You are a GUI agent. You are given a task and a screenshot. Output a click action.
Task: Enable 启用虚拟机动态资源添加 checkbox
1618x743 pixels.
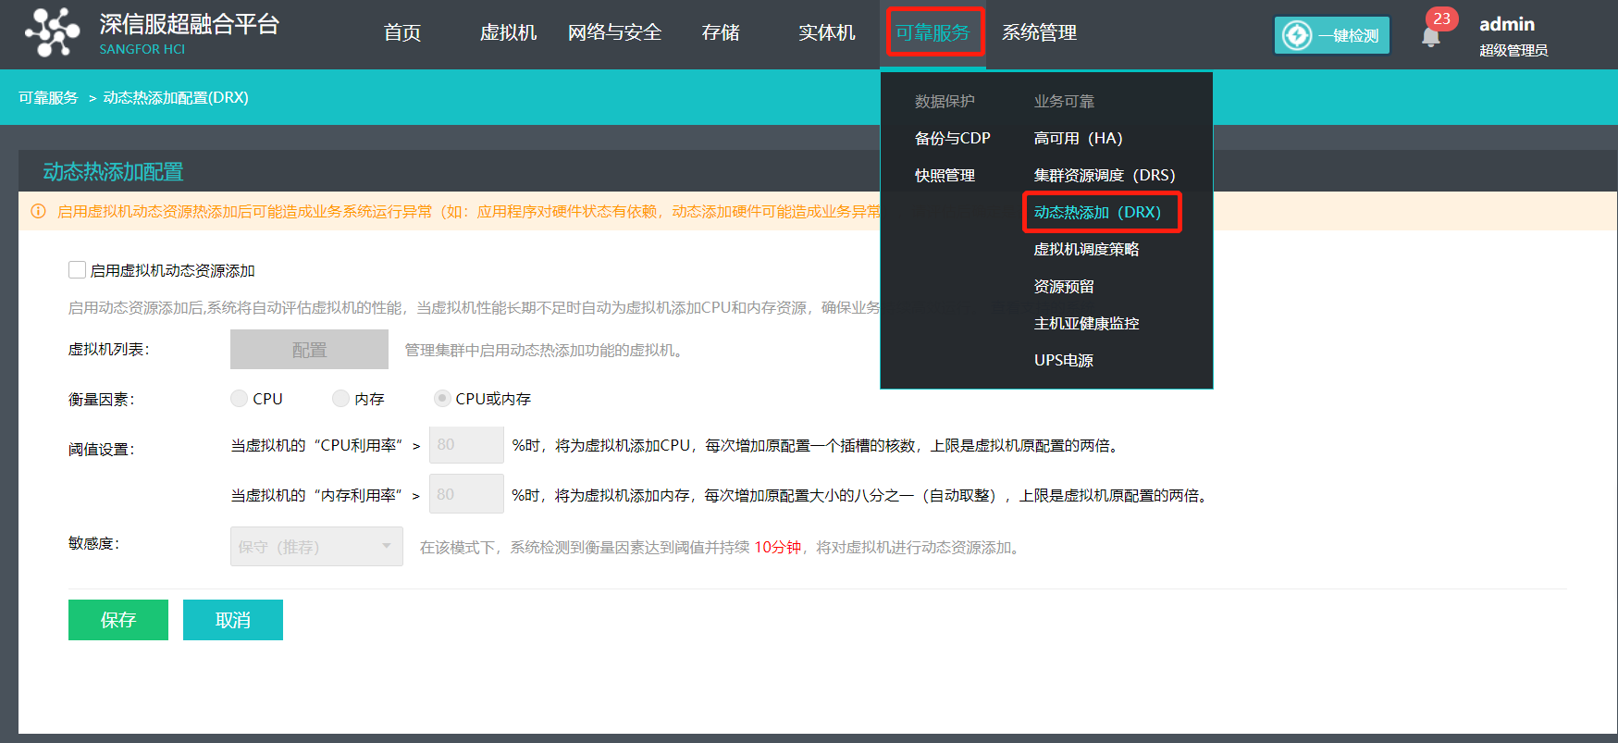tap(77, 269)
